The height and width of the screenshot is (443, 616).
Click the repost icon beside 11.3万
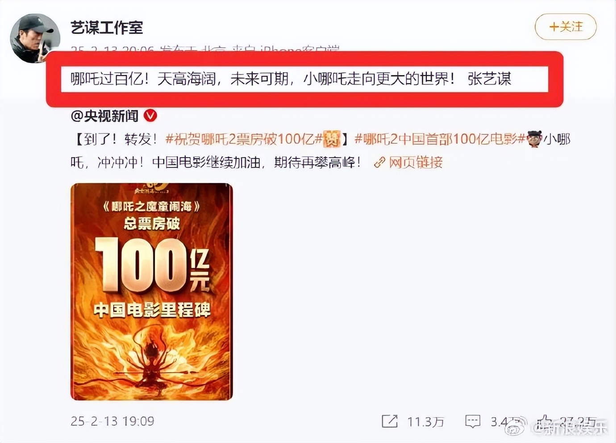pos(390,421)
